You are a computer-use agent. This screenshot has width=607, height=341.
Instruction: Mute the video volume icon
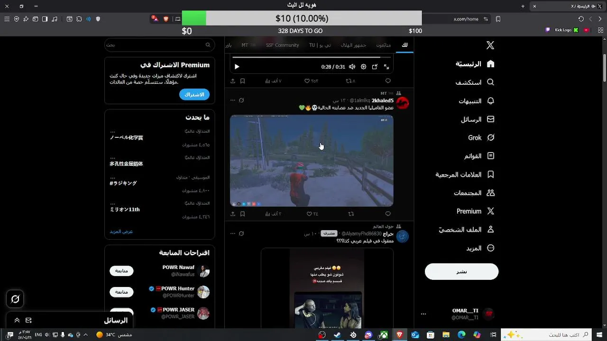[352, 67]
